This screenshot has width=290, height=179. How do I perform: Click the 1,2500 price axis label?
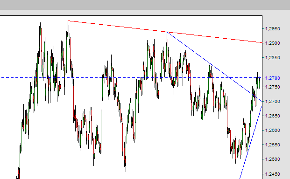coord(272,159)
